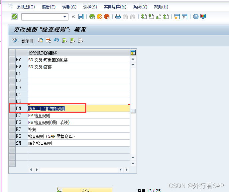Select the row selector for PP

click(12, 115)
